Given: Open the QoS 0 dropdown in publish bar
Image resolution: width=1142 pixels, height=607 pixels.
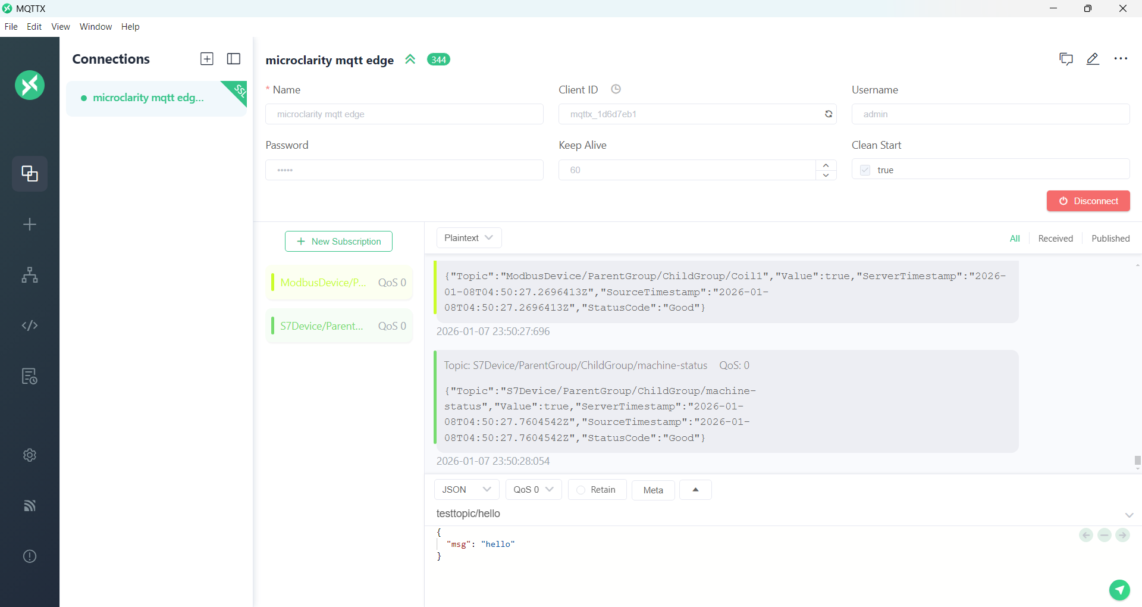Looking at the screenshot, I should click(x=532, y=490).
